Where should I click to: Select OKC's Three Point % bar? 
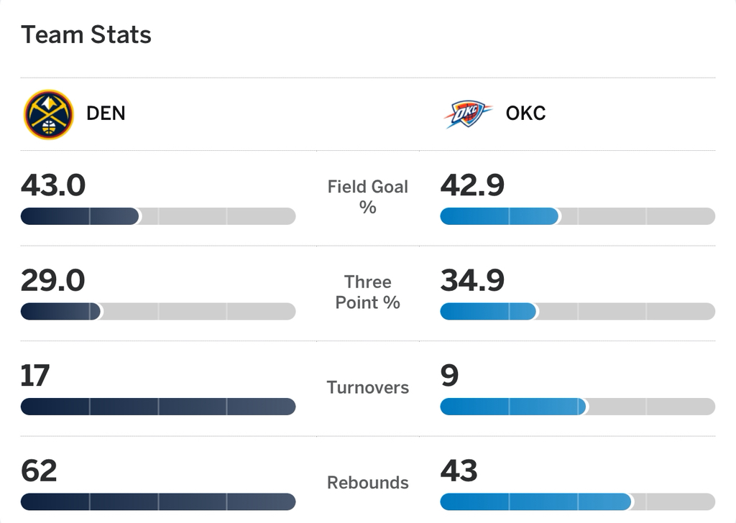click(x=577, y=311)
